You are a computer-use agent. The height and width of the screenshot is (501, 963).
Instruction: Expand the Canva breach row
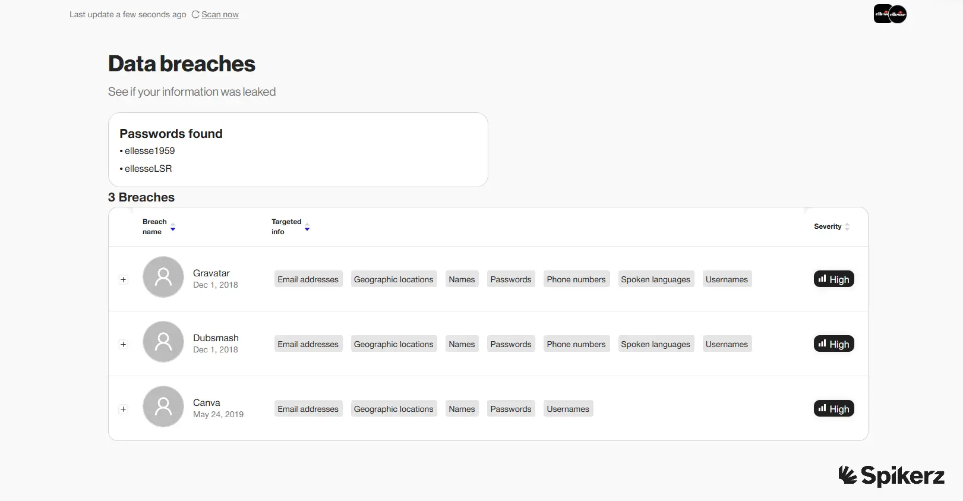coord(123,409)
